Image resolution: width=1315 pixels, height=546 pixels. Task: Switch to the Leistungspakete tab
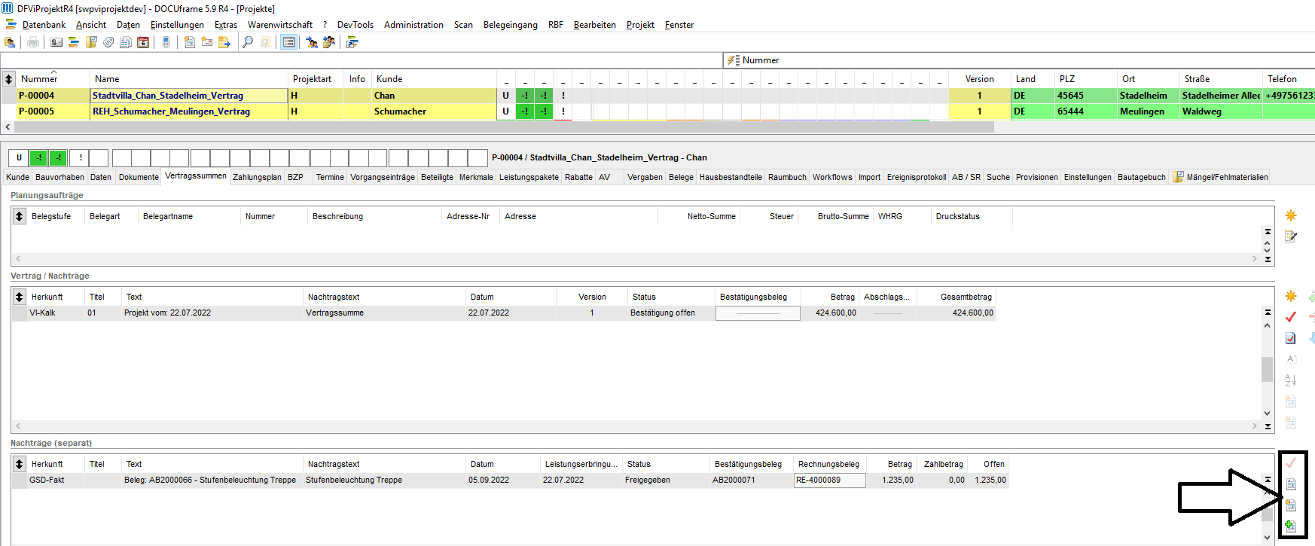point(529,177)
